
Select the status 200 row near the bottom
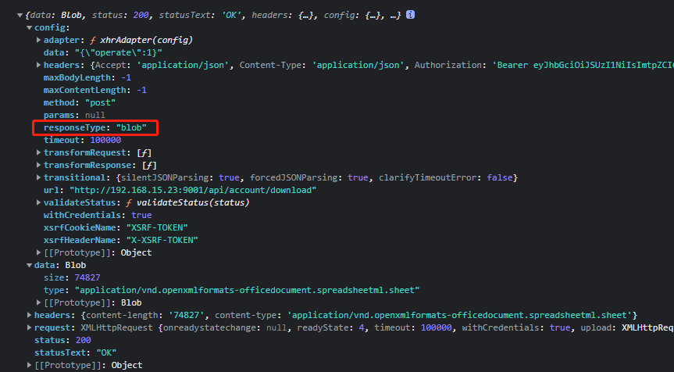pyautogui.click(x=62, y=340)
